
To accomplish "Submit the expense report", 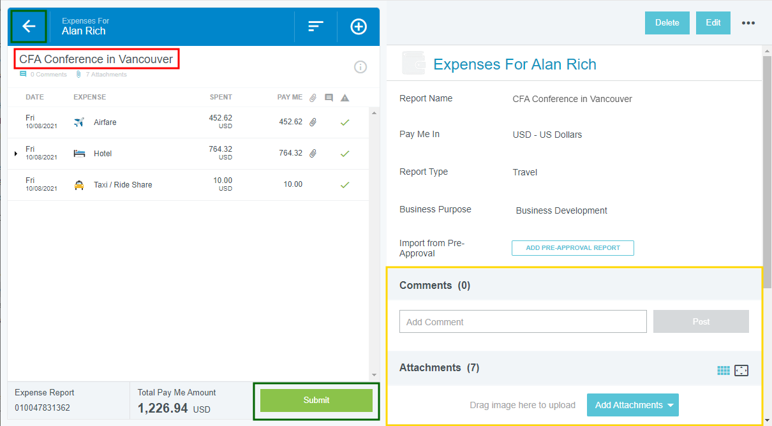I will (x=316, y=400).
